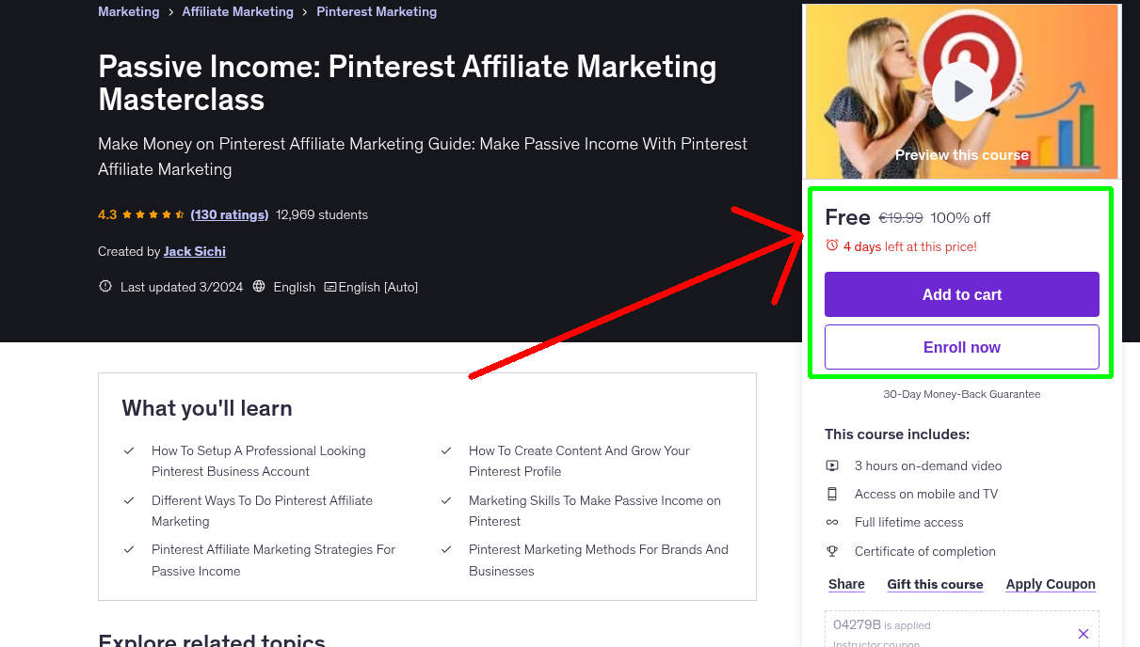Click the closed captions icon
This screenshot has width=1140, height=647.
330,287
